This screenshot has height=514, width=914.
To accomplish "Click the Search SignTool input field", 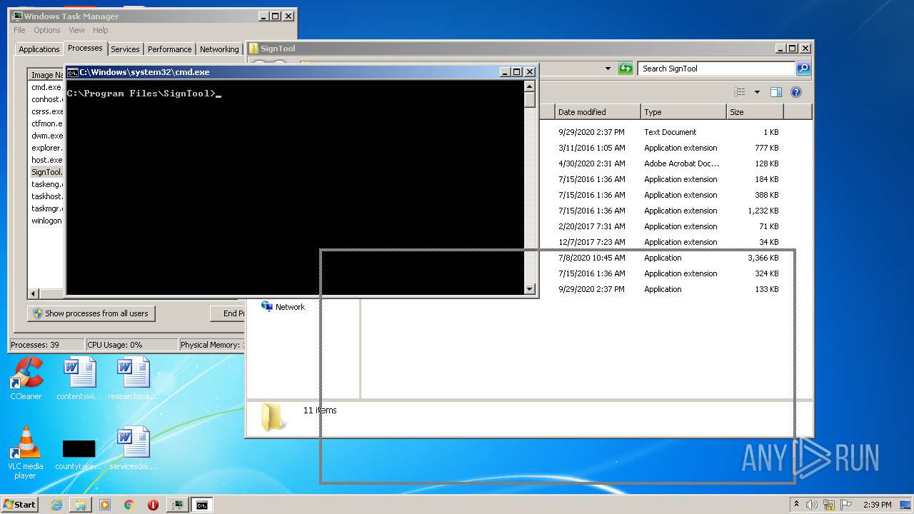I will (716, 69).
